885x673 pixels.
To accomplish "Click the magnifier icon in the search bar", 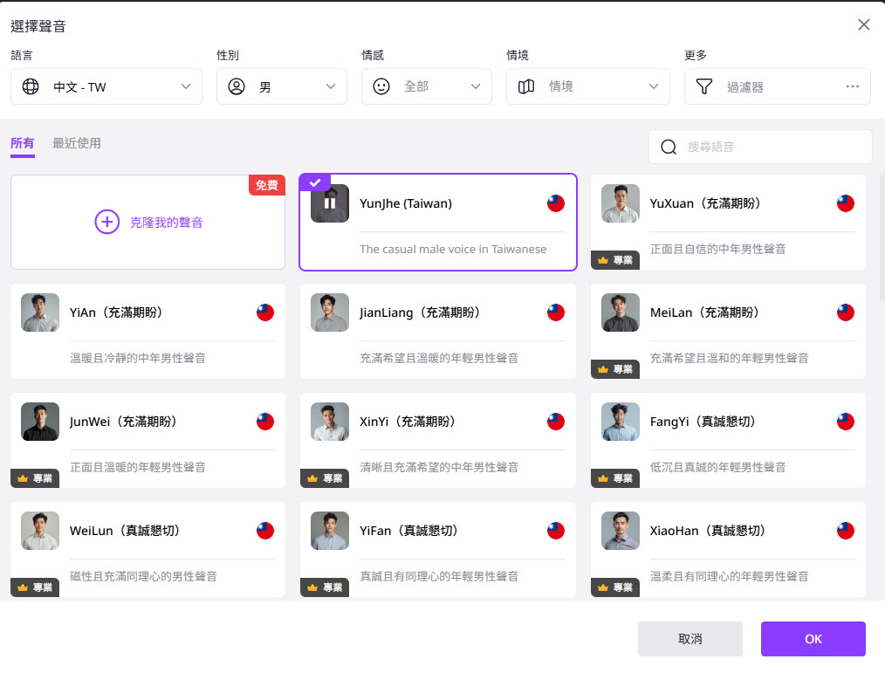I will pyautogui.click(x=668, y=146).
